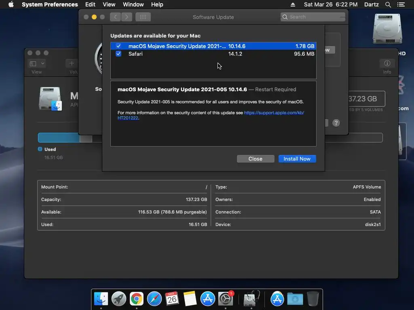
Task: Click the Install Now button
Action: click(x=297, y=159)
